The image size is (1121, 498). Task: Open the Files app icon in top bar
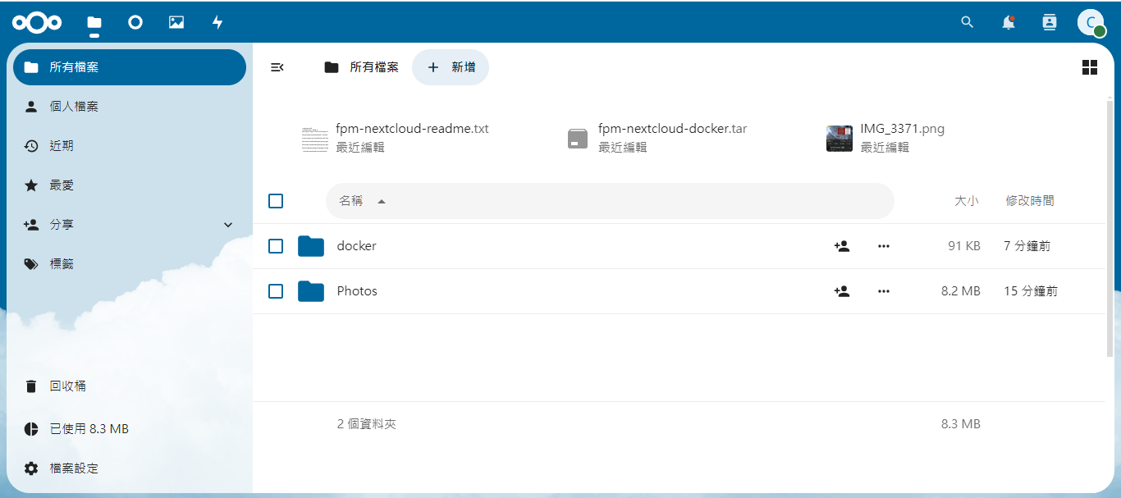click(94, 22)
